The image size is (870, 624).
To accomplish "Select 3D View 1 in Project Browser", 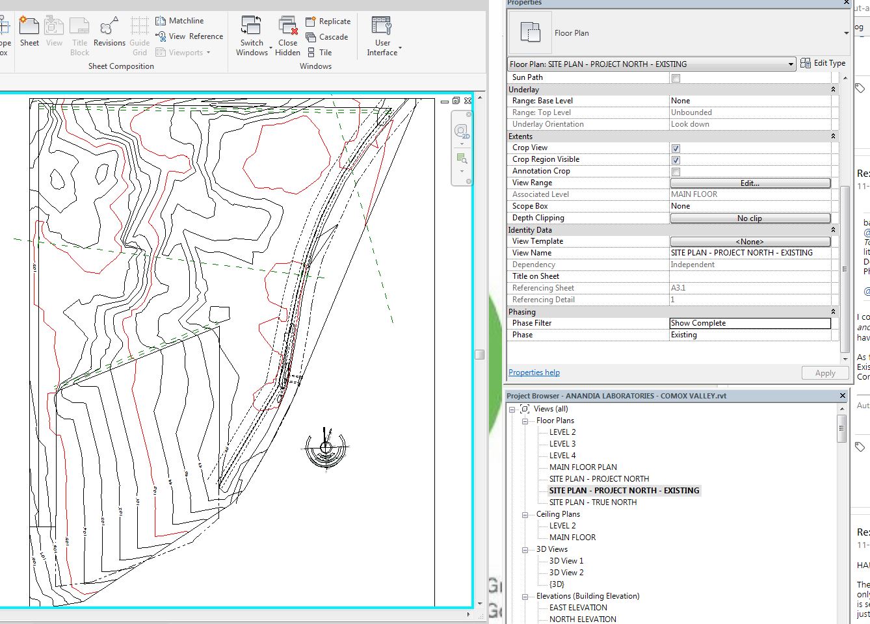I will [x=566, y=561].
